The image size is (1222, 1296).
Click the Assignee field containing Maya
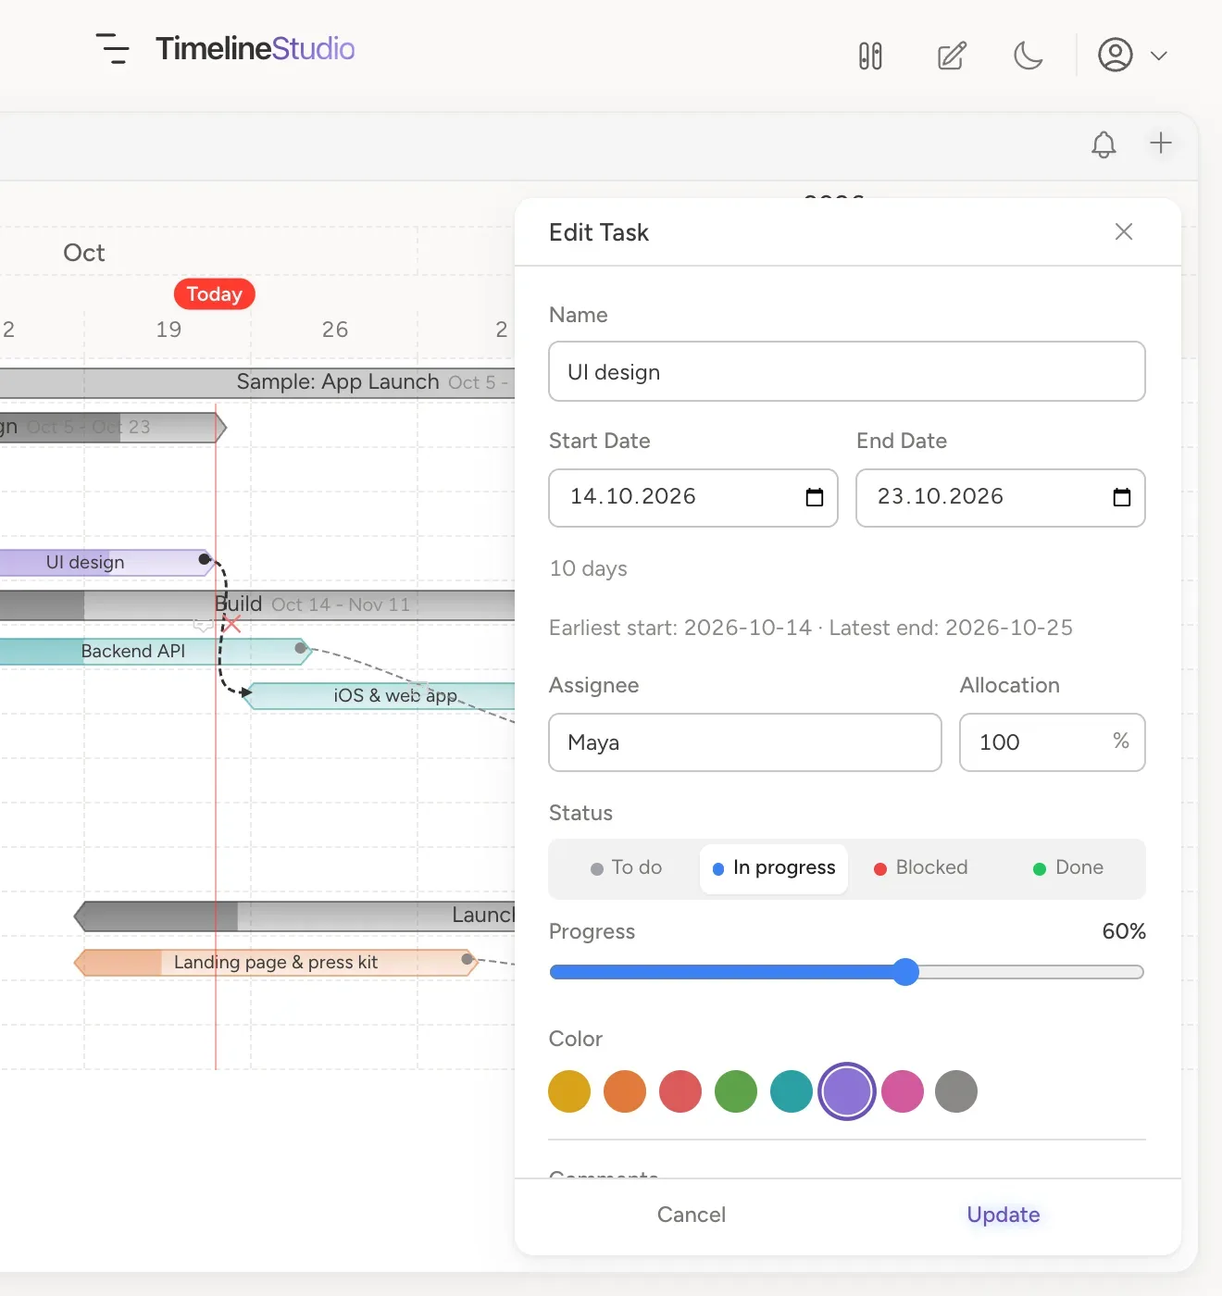[x=745, y=742]
